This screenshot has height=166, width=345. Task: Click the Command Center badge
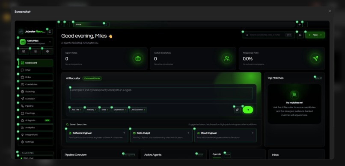pyautogui.click(x=92, y=78)
